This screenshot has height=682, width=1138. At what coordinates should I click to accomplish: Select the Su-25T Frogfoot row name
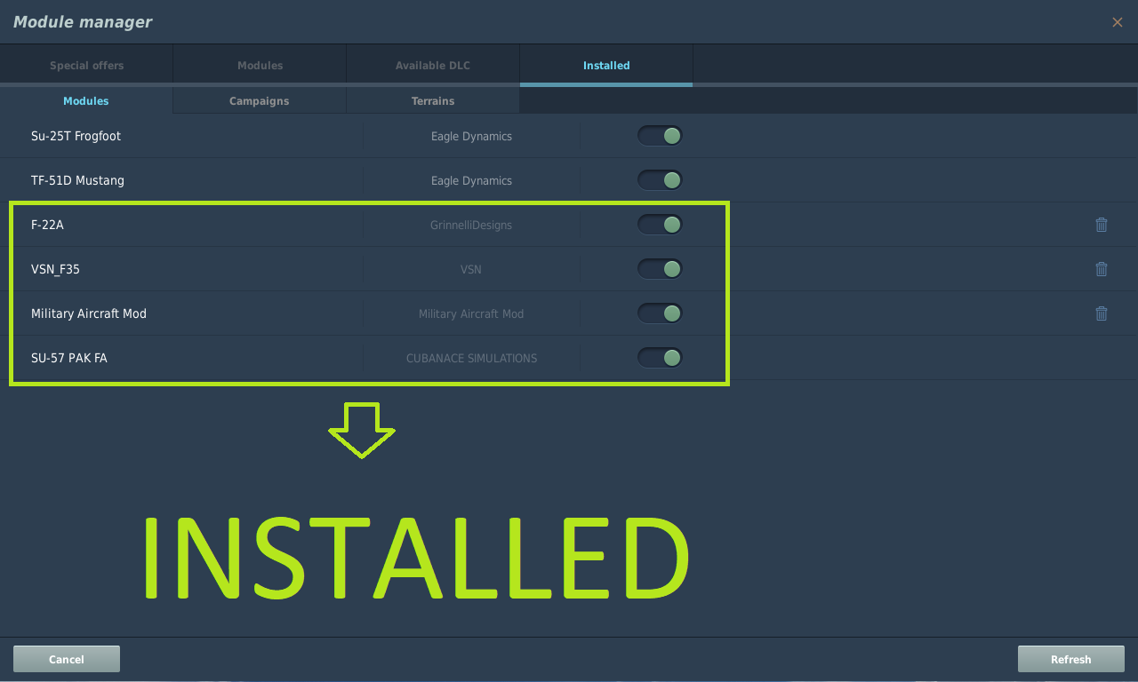[76, 136]
